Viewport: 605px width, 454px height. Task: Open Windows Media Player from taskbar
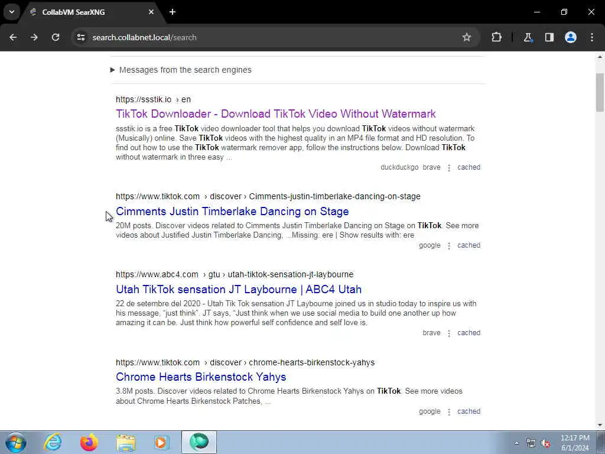(162, 442)
